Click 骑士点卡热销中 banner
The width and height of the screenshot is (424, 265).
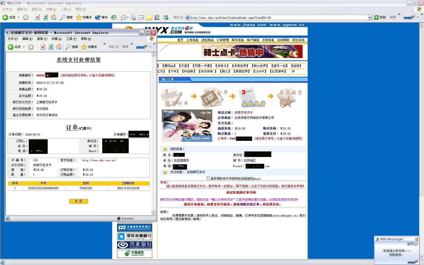click(252, 51)
